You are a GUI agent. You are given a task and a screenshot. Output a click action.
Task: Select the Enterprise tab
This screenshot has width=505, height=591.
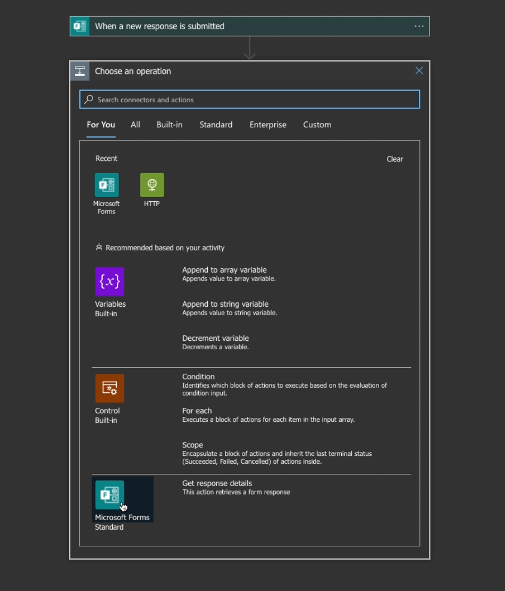pos(268,125)
